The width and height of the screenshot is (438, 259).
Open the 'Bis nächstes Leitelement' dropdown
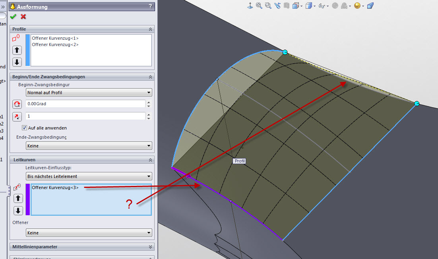[89, 176]
